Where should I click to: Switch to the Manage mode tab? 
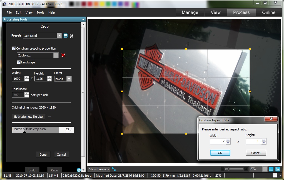[x=190, y=12]
